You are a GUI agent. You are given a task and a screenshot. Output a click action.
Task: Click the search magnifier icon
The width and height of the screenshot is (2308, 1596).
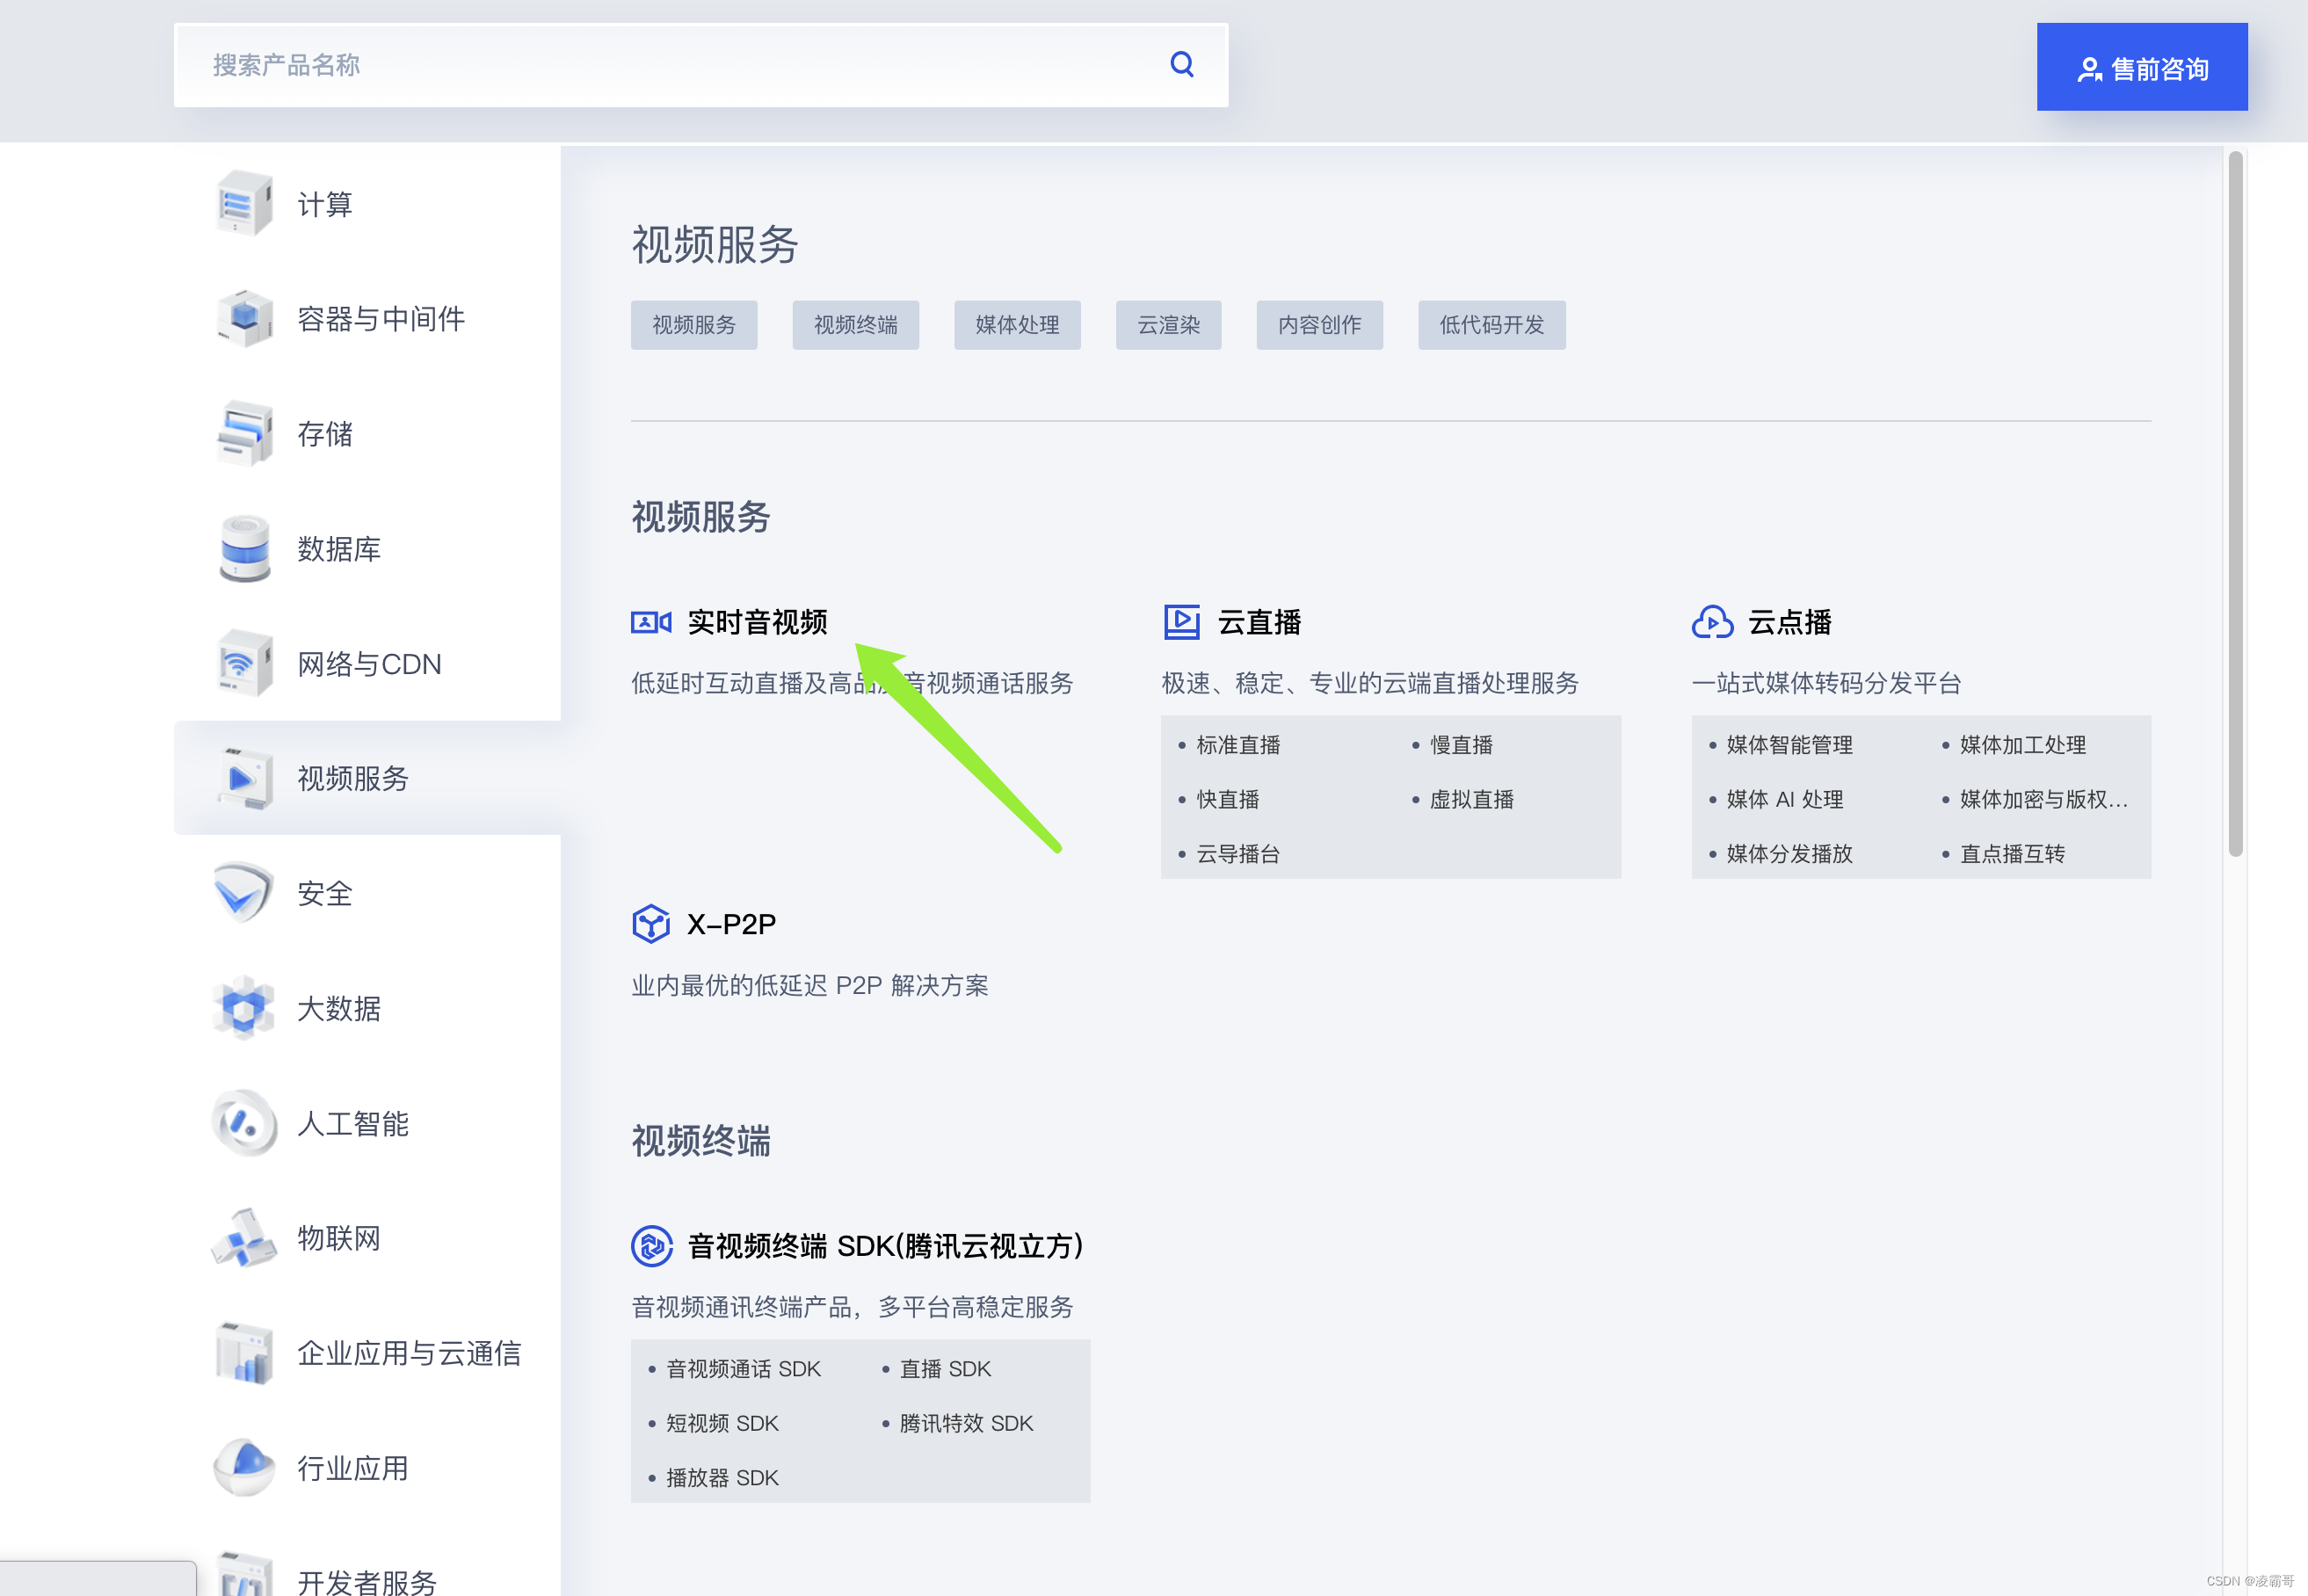(x=1182, y=63)
